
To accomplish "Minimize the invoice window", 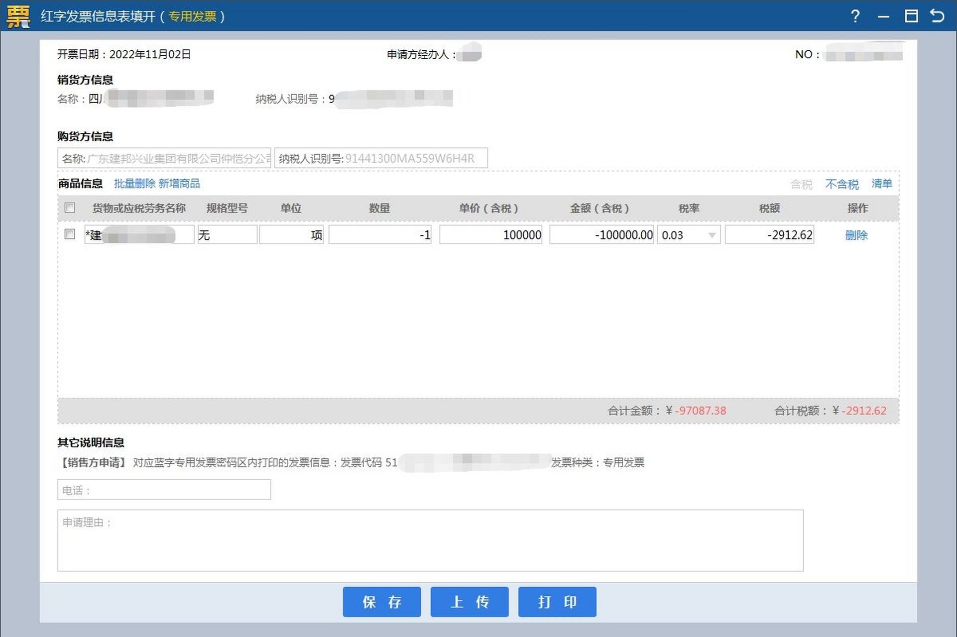I will coord(883,17).
